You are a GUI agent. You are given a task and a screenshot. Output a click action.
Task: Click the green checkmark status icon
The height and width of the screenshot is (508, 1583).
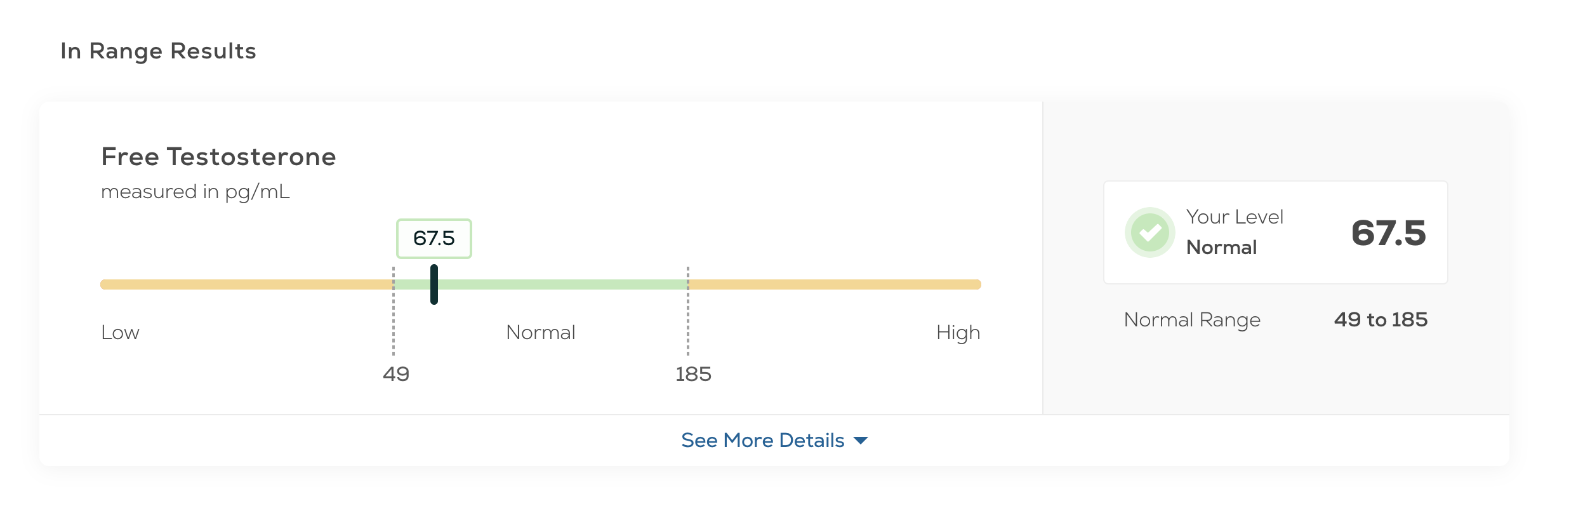1149,232
